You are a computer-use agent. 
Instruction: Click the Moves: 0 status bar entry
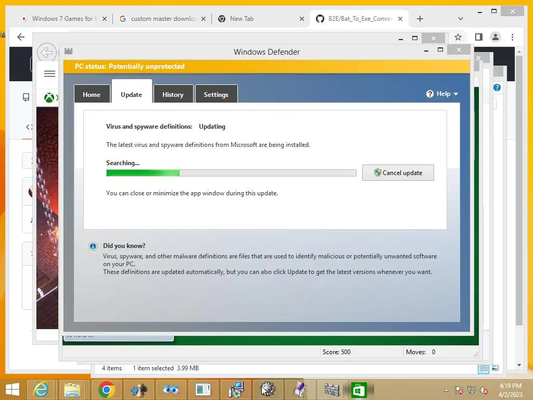pos(420,352)
